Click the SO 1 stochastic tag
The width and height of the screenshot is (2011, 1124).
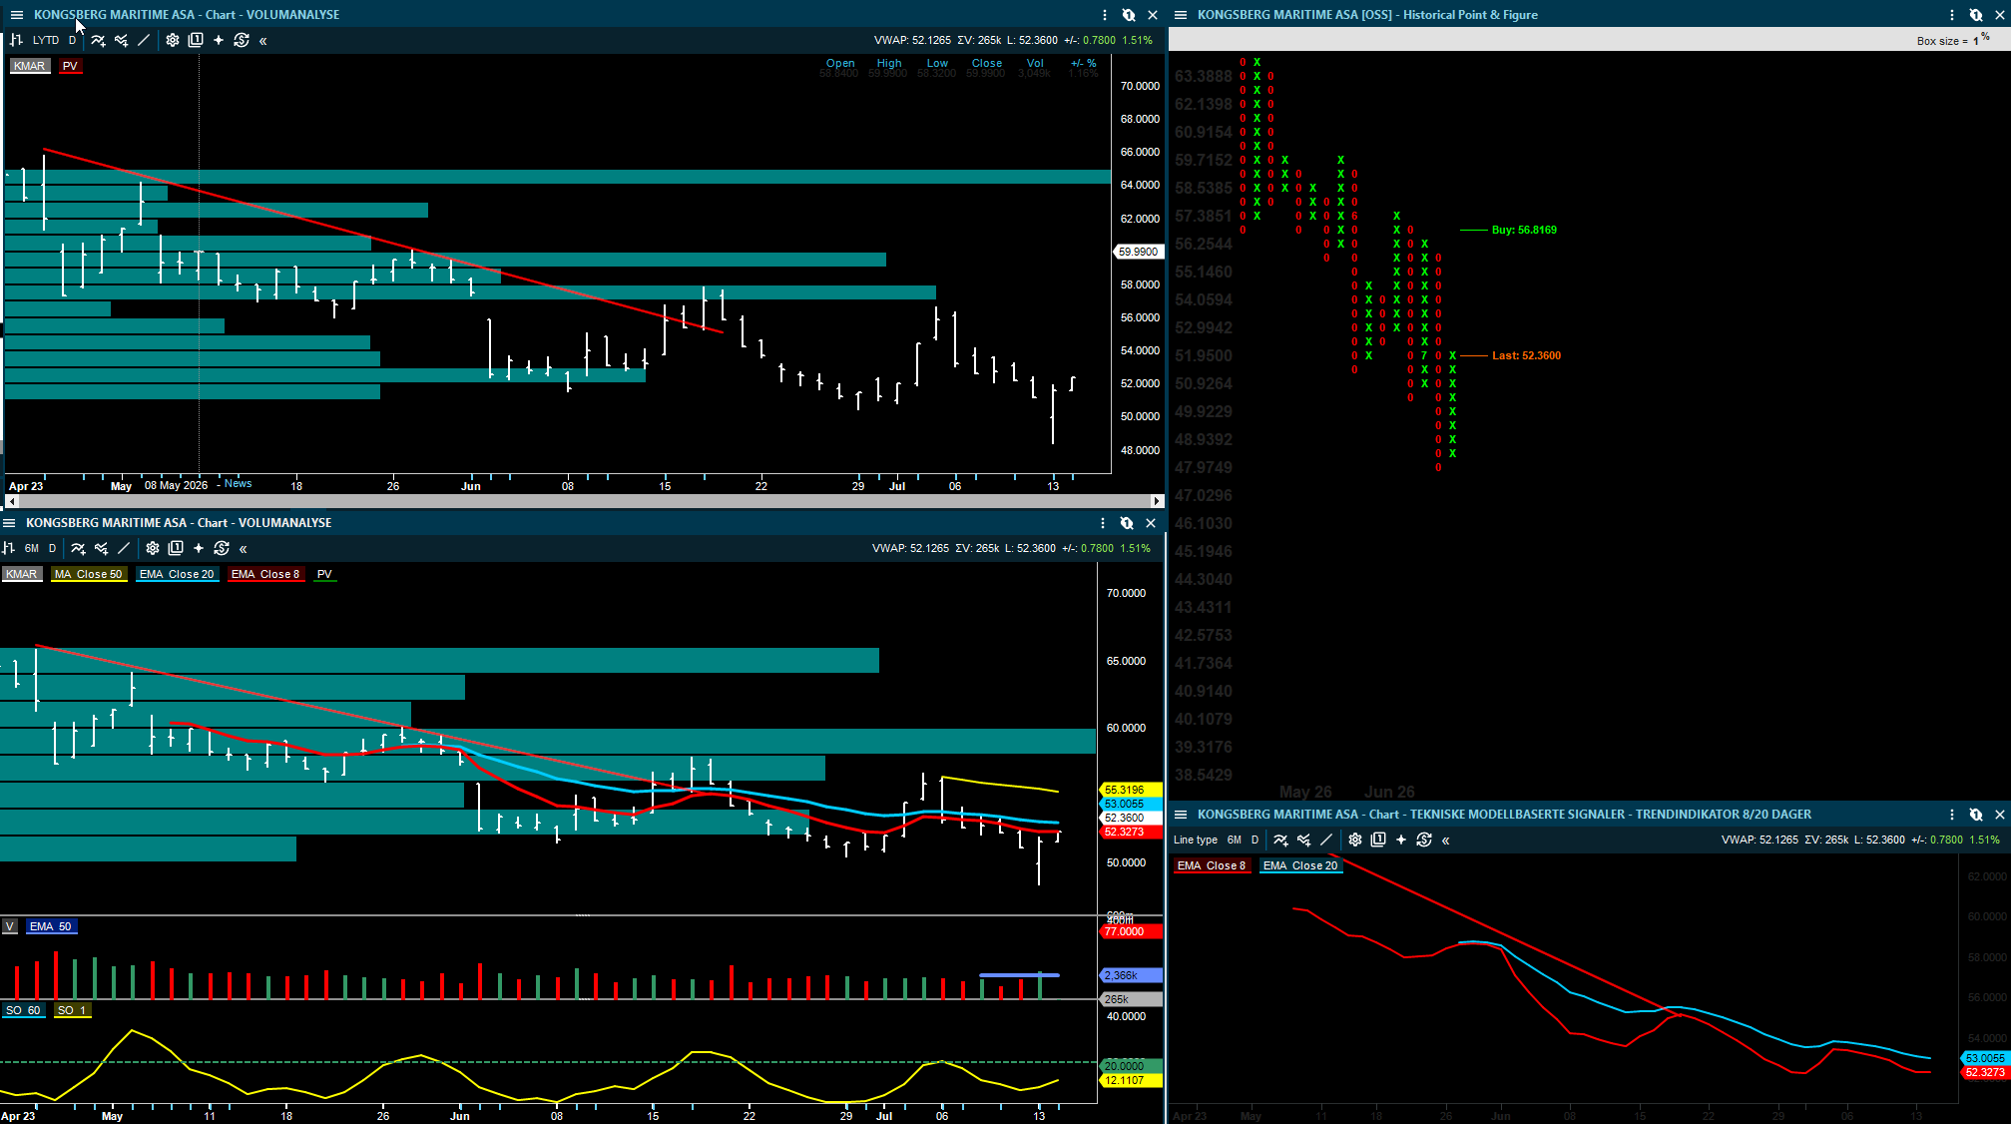tap(72, 1010)
